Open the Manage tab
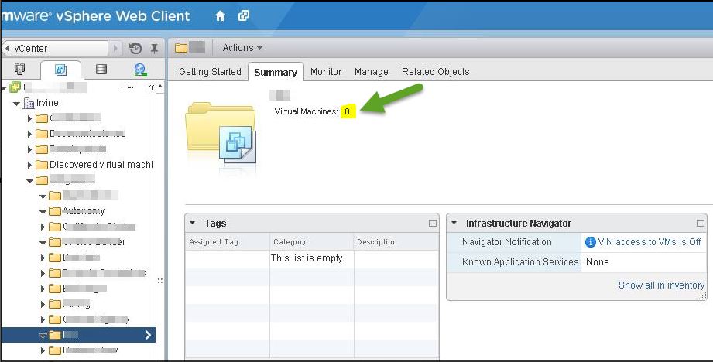Screen dimensions: 713x362 [371, 72]
